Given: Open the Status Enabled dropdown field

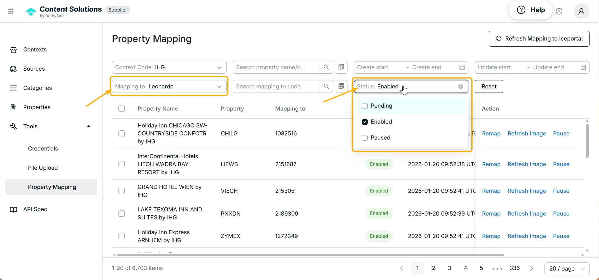Looking at the screenshot, I should pos(411,86).
